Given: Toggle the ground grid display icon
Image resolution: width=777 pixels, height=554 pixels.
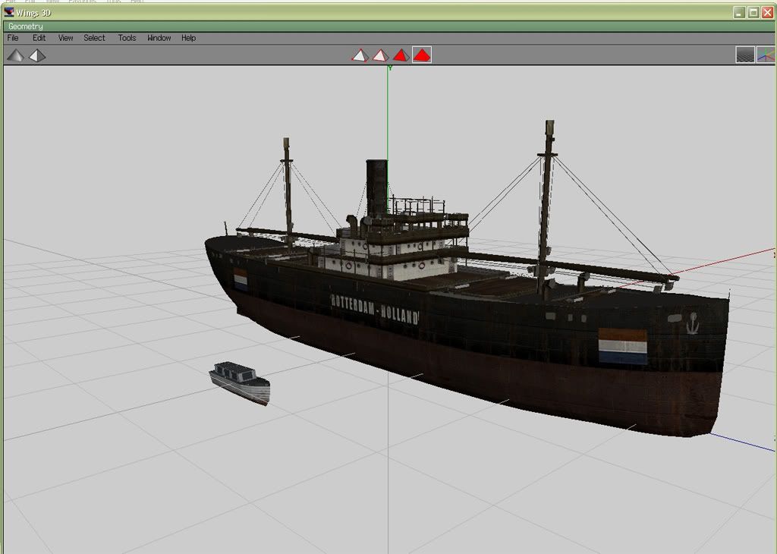Looking at the screenshot, I should pyautogui.click(x=745, y=55).
